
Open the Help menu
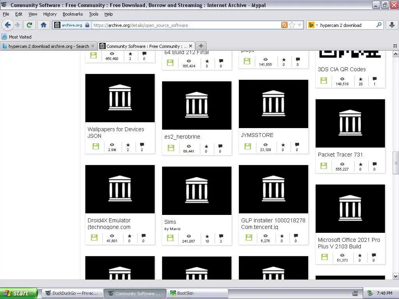click(108, 14)
